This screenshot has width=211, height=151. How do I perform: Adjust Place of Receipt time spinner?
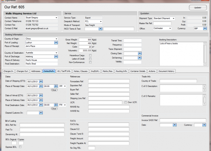pos(56,86)
